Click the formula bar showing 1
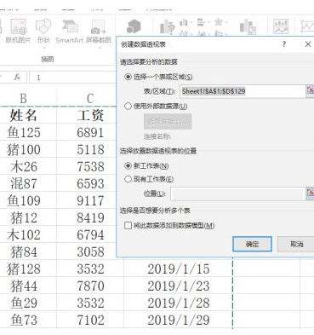Screen dimensions: 314x335 [x=72, y=78]
